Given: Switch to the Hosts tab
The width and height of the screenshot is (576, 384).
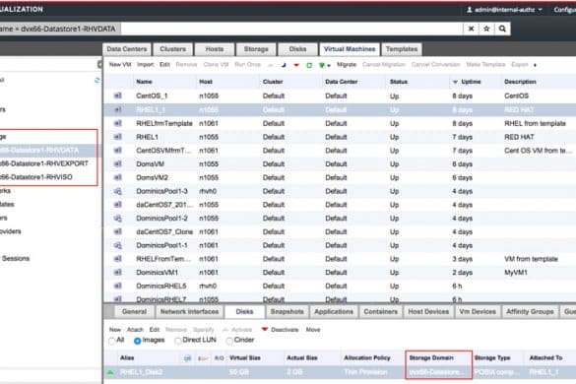Looking at the screenshot, I should point(215,49).
